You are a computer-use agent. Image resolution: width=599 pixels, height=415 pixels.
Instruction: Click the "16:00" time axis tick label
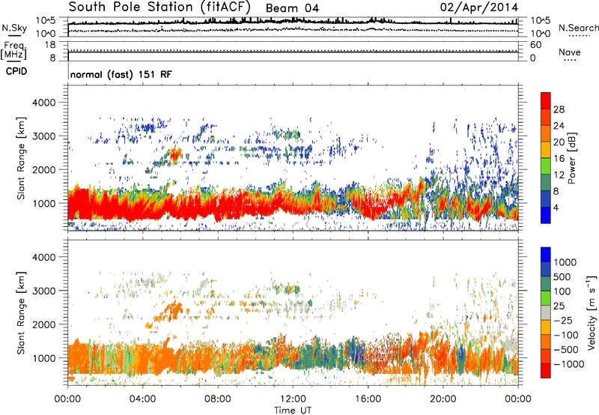368,399
